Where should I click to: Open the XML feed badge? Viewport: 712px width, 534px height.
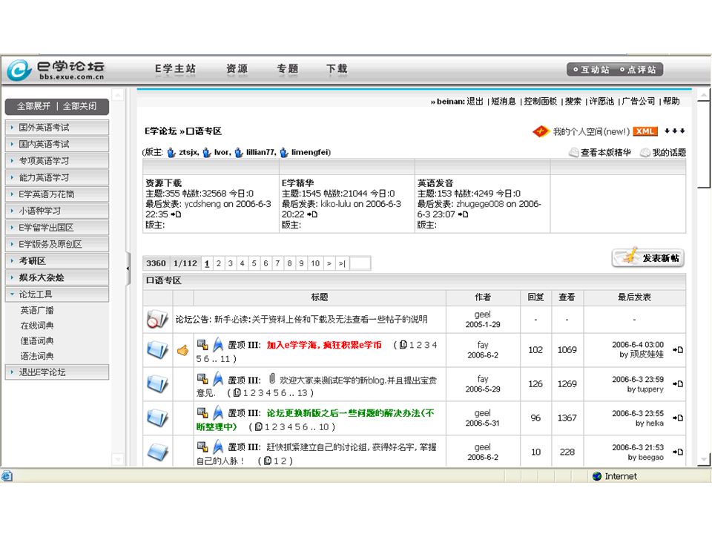pos(645,131)
